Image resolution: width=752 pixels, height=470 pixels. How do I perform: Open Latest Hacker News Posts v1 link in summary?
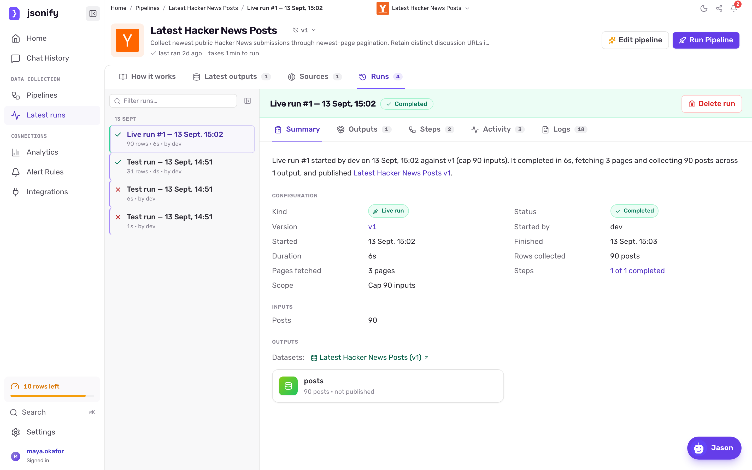[402, 173]
